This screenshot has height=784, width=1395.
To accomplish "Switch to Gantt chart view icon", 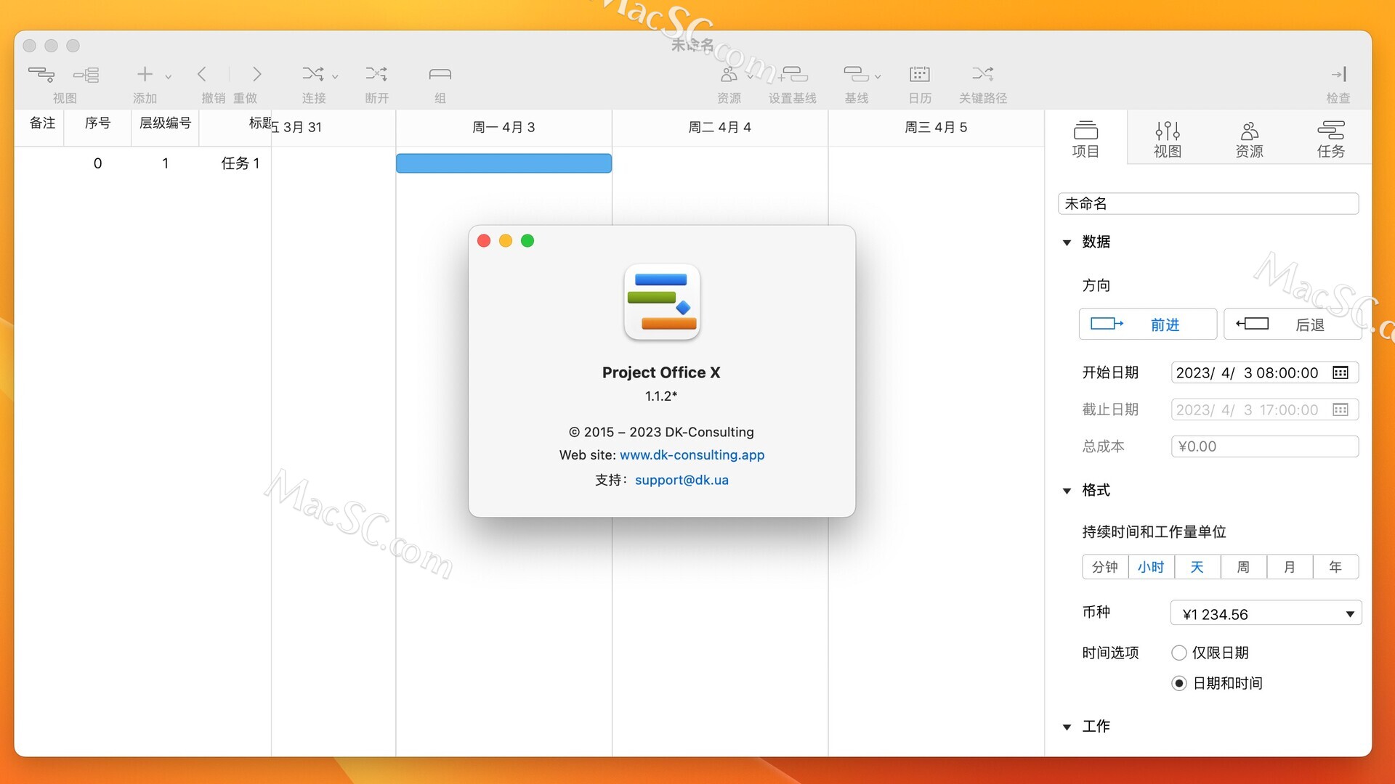I will pyautogui.click(x=41, y=74).
